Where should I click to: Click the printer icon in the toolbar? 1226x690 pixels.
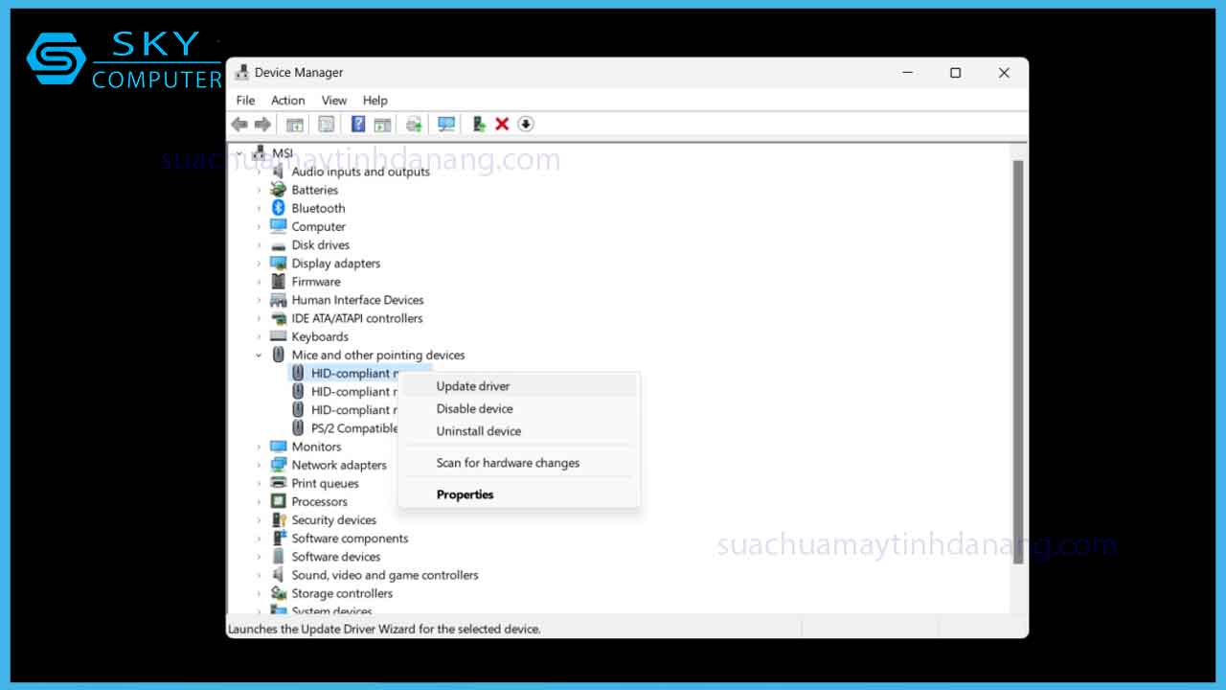[x=414, y=125]
